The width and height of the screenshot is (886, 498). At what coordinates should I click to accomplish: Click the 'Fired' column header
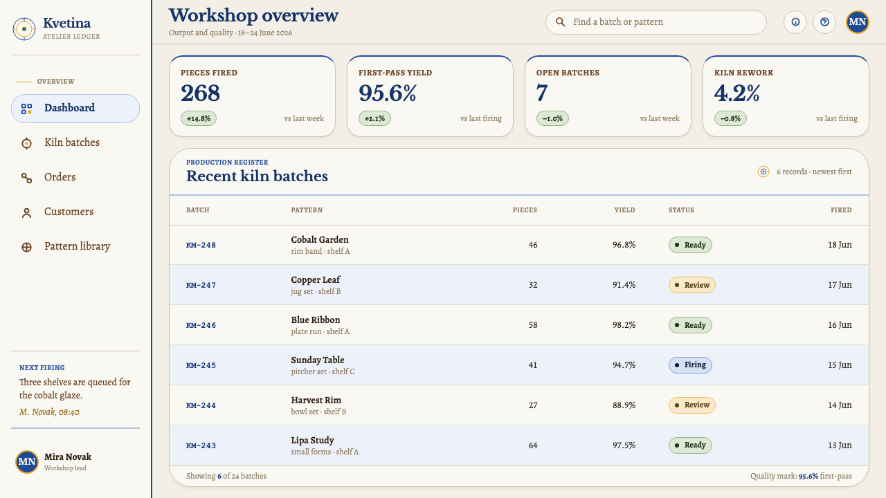pyautogui.click(x=841, y=210)
